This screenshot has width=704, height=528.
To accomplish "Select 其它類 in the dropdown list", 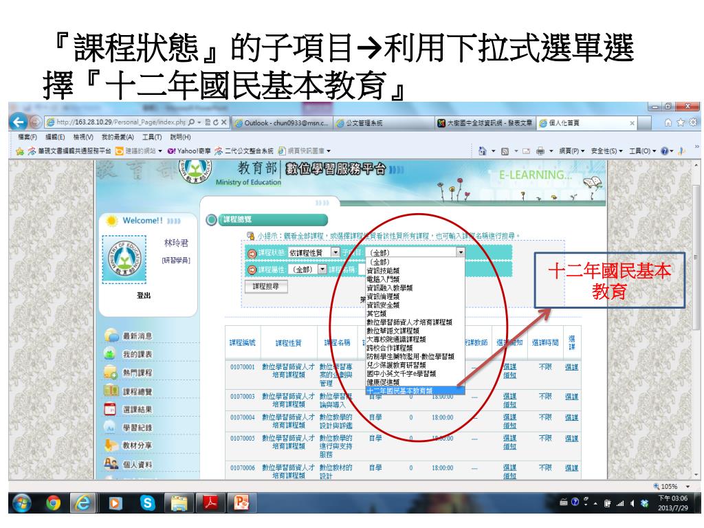I will coord(415,313).
